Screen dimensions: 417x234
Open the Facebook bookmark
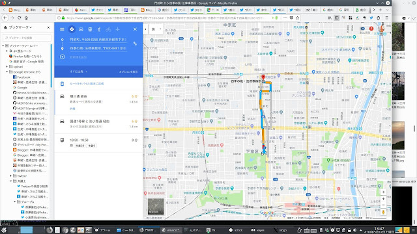(x=23, y=77)
